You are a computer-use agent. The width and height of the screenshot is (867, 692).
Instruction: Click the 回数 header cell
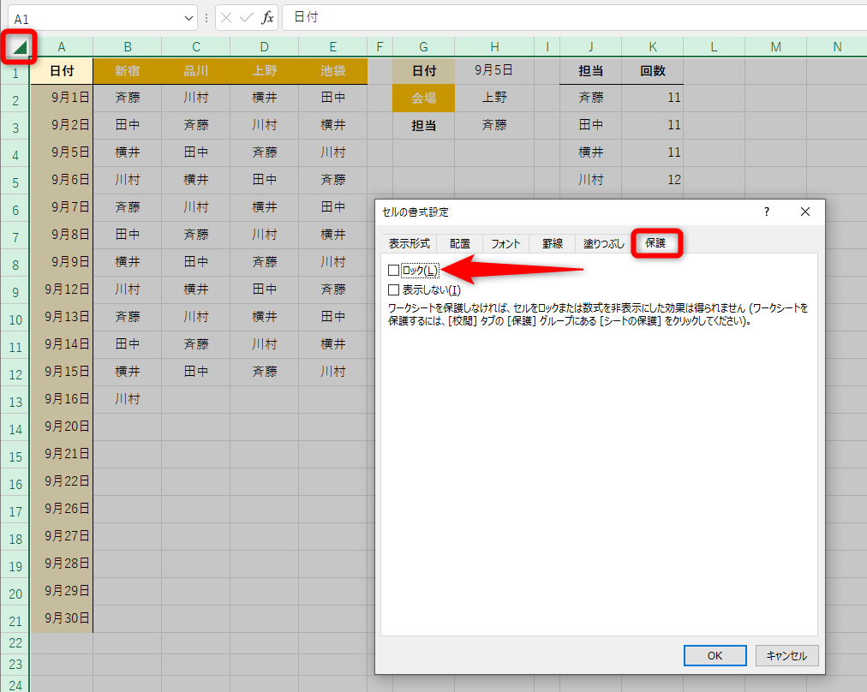point(653,71)
